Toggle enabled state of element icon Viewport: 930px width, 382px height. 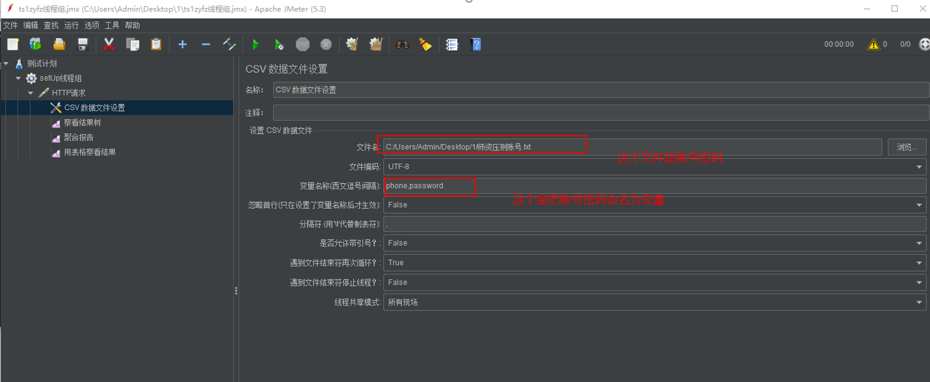pyautogui.click(x=229, y=44)
